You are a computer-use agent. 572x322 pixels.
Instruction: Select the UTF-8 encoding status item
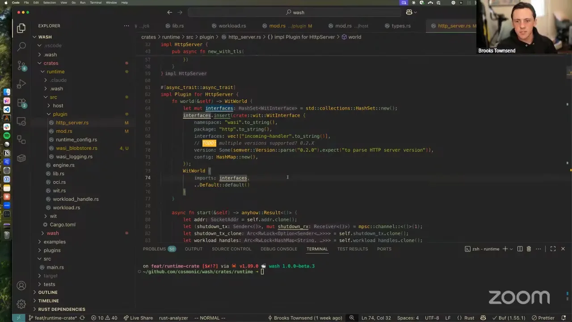coord(432,318)
